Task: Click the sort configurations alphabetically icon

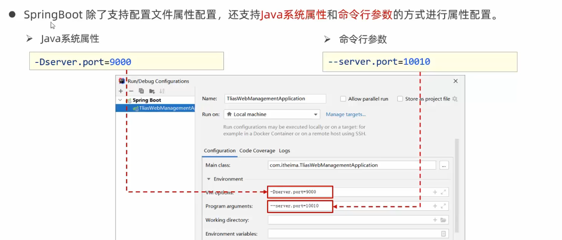Action: point(162,91)
